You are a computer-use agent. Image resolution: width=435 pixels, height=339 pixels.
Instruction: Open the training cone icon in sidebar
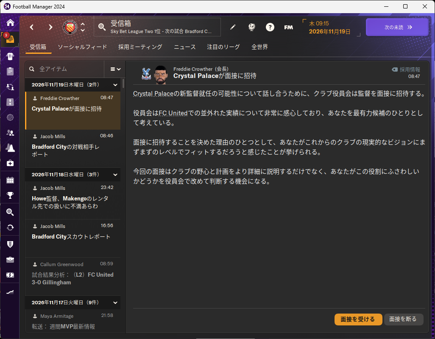coord(10,148)
